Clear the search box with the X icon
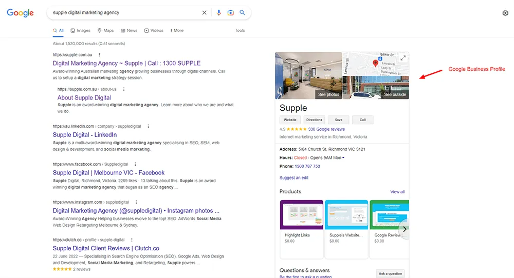The height and width of the screenshot is (278, 514). point(204,13)
